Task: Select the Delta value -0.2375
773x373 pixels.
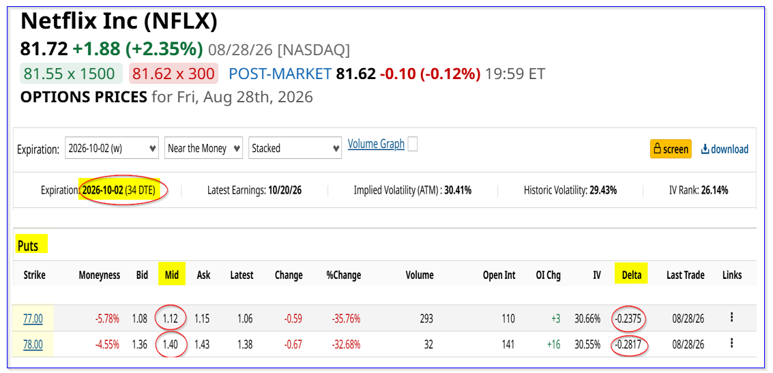Action: 630,319
